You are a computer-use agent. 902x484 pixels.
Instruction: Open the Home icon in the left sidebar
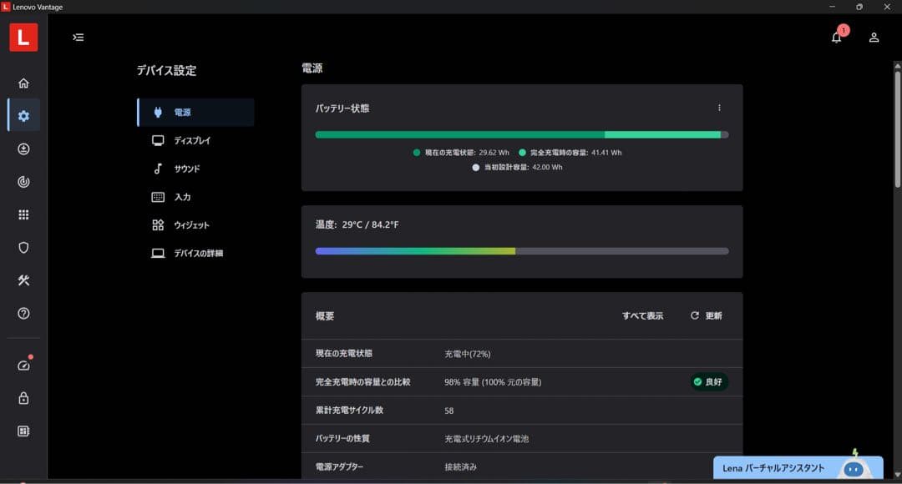(x=23, y=83)
